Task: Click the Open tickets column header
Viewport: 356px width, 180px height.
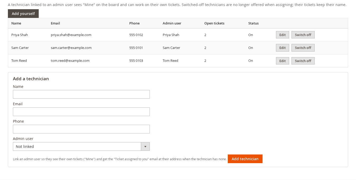Action: click(214, 23)
